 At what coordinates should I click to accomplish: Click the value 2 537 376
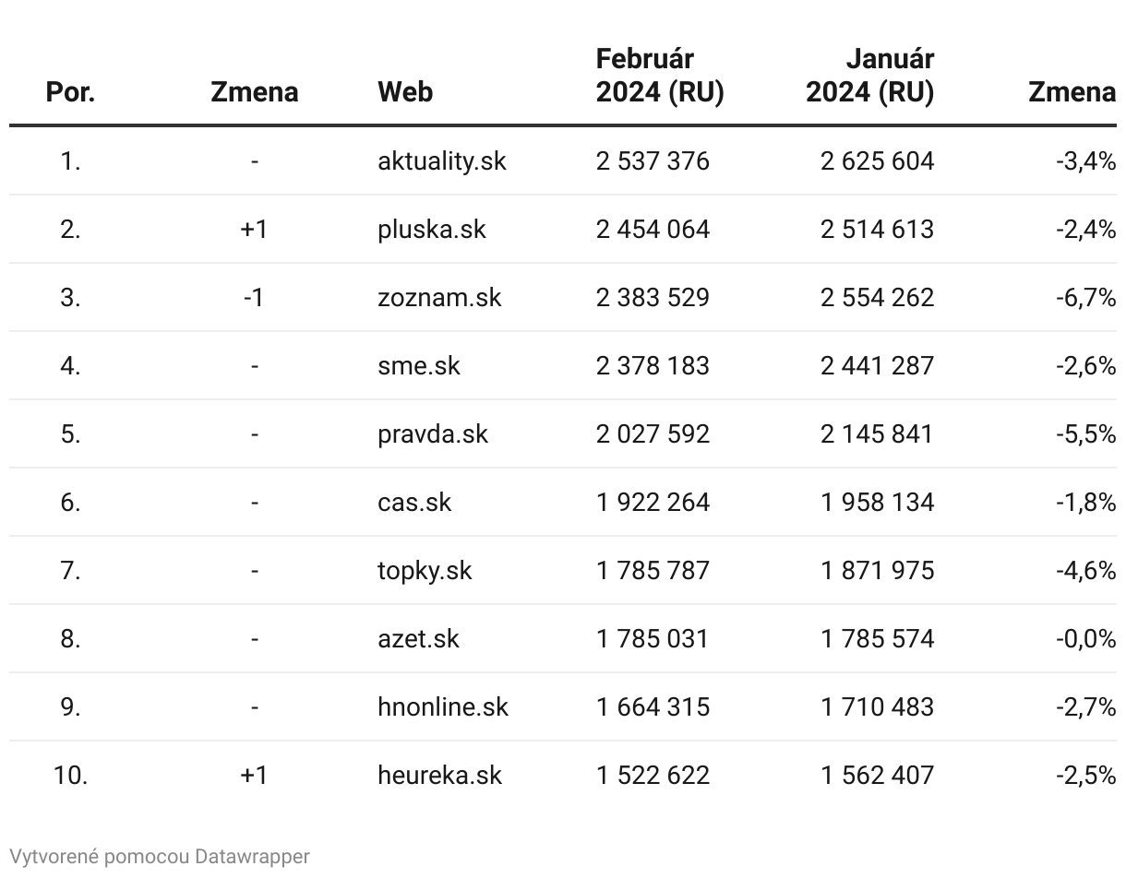click(653, 160)
